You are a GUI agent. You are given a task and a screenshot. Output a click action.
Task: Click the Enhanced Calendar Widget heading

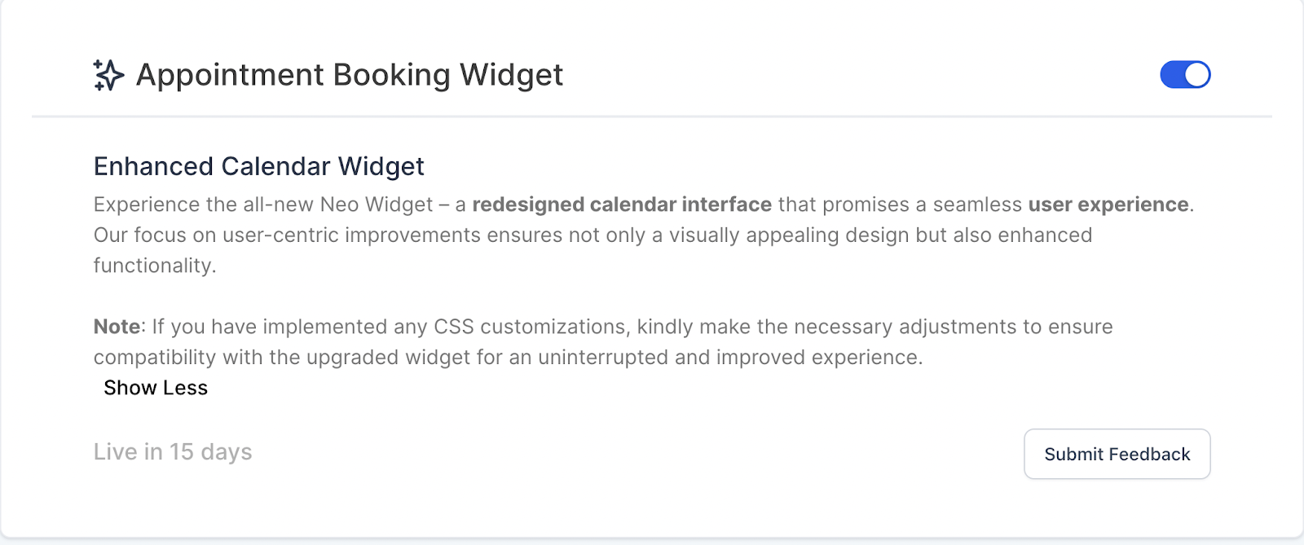259,166
